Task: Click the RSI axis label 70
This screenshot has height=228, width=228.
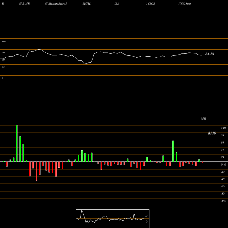Action: (x=3, y=52)
